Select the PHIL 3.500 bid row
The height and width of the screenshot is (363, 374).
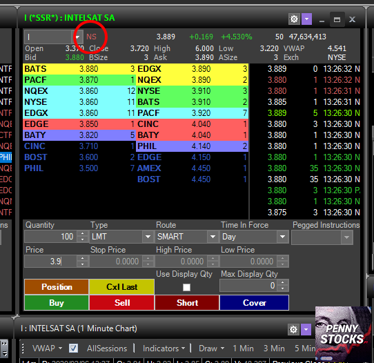[79, 168]
